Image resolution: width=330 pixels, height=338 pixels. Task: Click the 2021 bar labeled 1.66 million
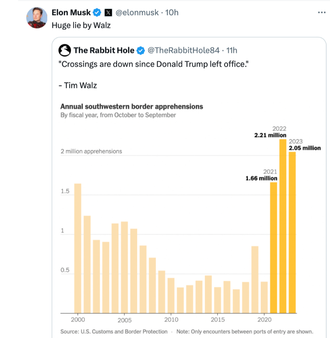point(273,247)
